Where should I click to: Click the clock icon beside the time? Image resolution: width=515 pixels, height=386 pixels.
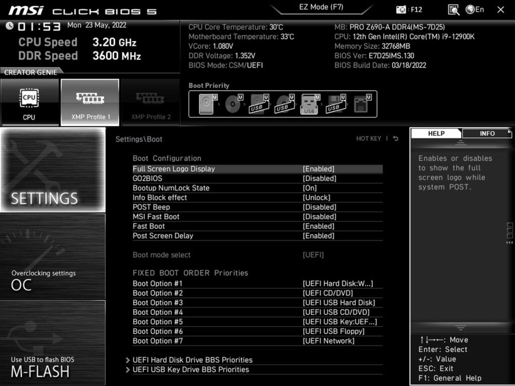coord(10,26)
